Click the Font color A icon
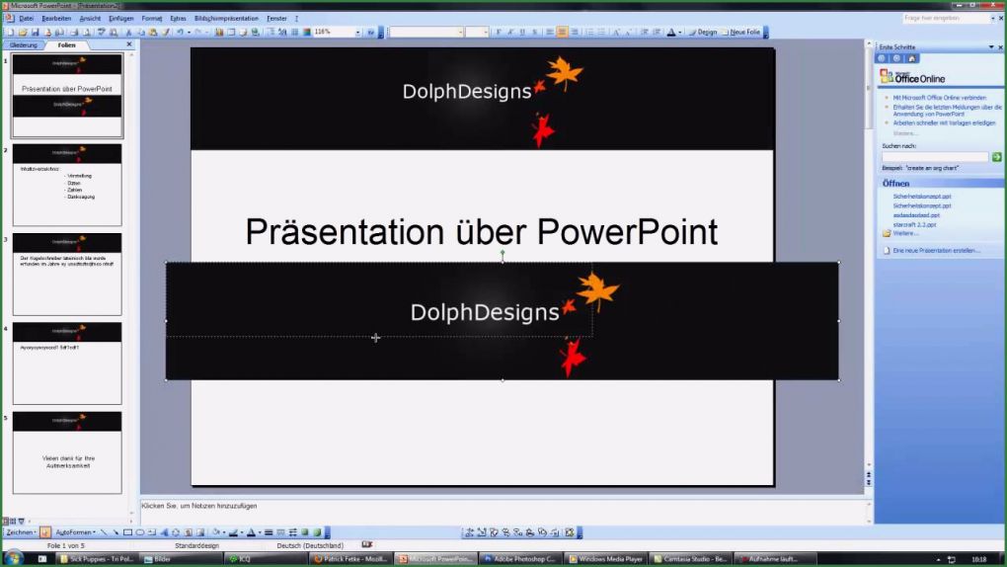 point(671,33)
